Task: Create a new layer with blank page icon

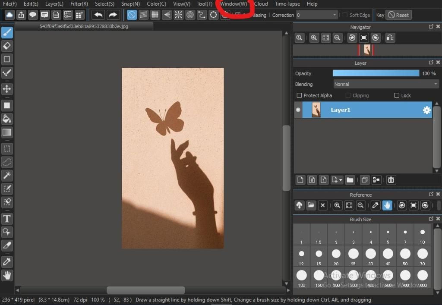Action: [x=300, y=179]
